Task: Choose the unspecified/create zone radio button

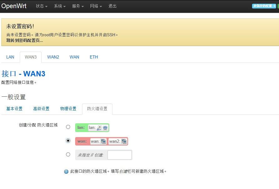Action: (68, 154)
